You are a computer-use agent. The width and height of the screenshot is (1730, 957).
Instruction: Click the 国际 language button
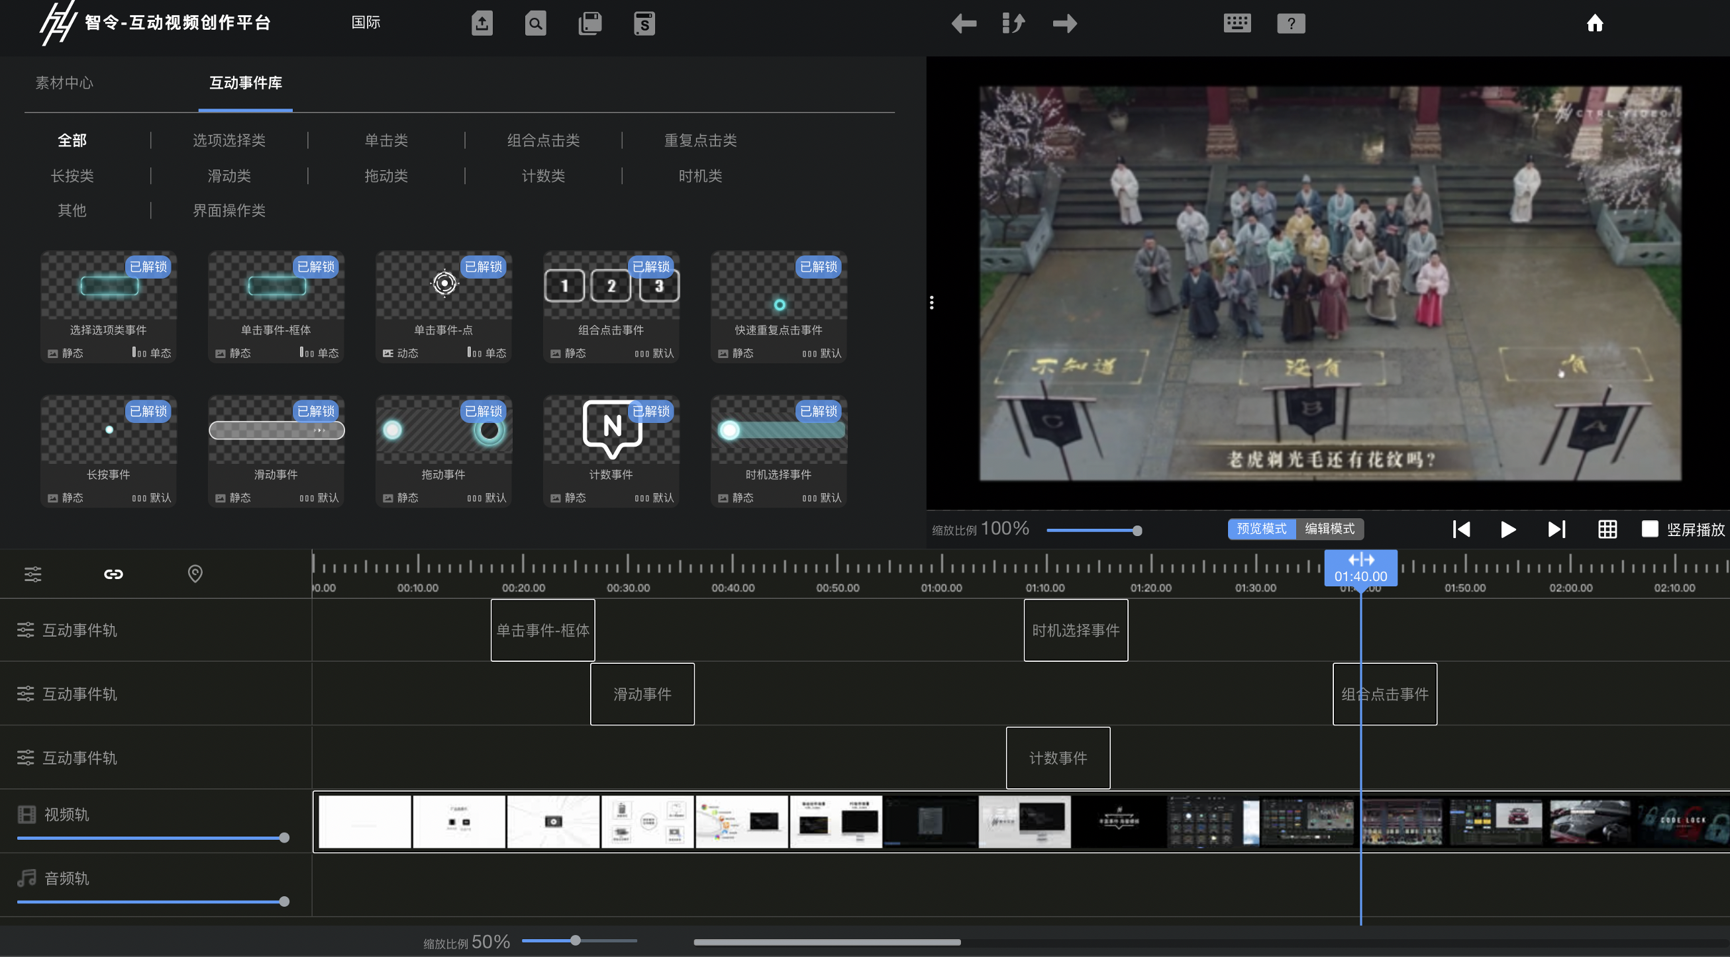(x=366, y=22)
